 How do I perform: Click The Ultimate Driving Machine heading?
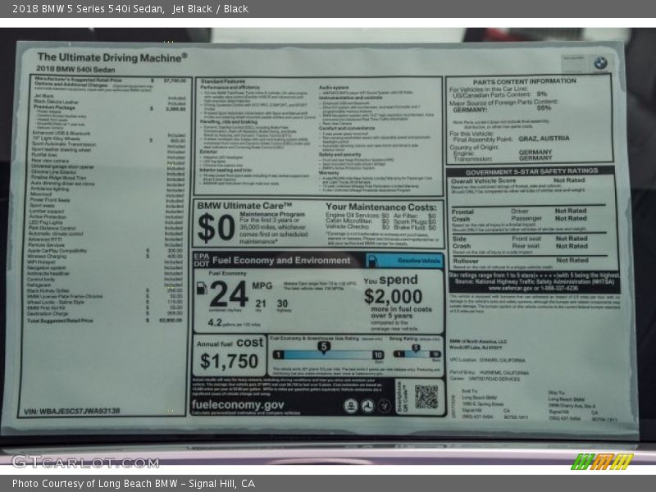coord(112,57)
